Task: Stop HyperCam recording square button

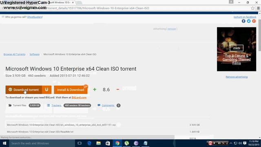Action: point(215,143)
